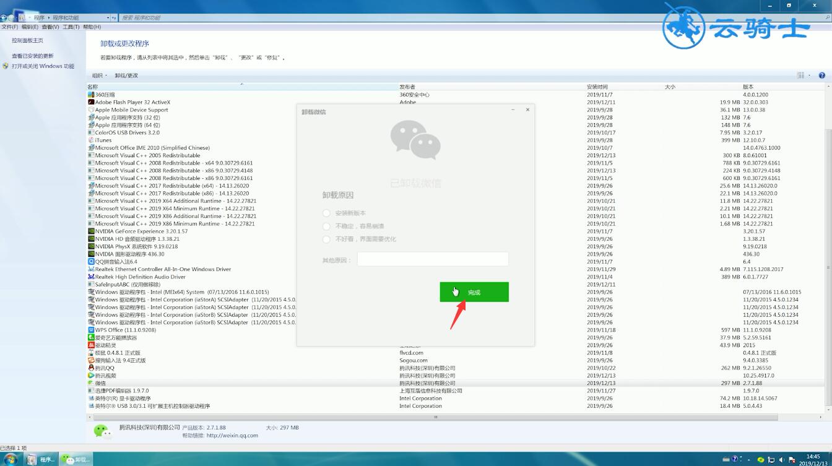This screenshot has width=832, height=466.
Task: Click the NVIDIA GeForce Experience icon
Action: [91, 231]
